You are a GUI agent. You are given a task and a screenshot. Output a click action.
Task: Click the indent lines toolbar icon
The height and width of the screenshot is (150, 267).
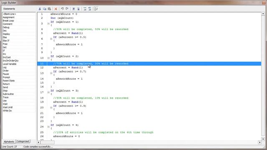point(85,9)
